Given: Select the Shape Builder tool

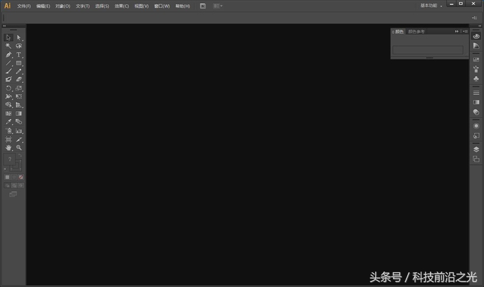Looking at the screenshot, I should tap(9, 105).
